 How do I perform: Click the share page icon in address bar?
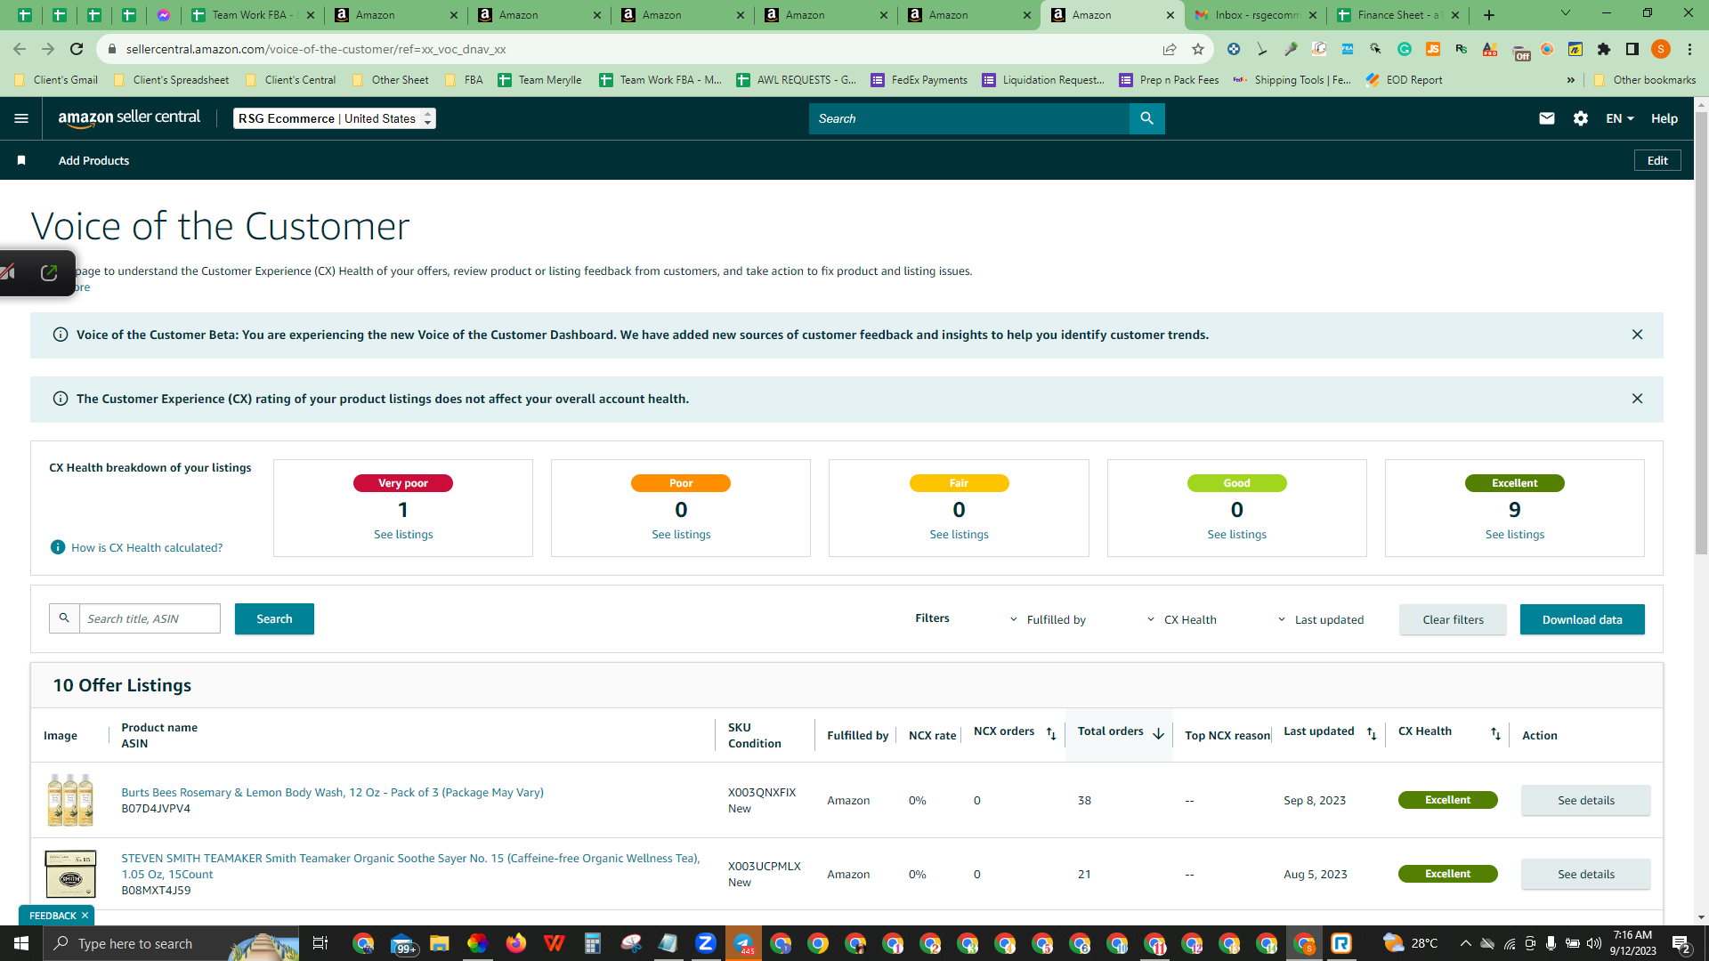1170,49
